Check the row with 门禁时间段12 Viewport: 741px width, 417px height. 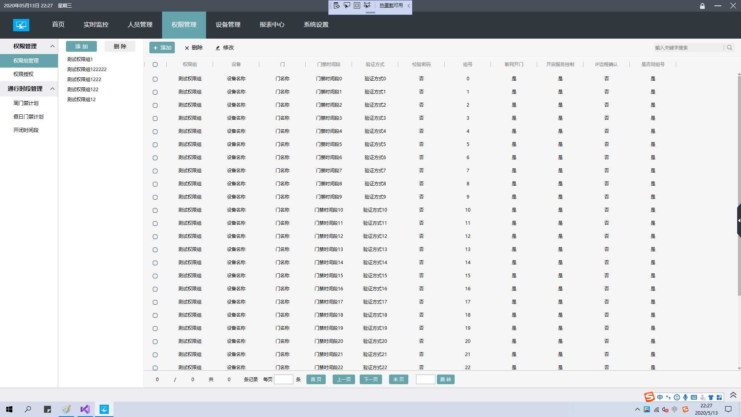(x=155, y=237)
